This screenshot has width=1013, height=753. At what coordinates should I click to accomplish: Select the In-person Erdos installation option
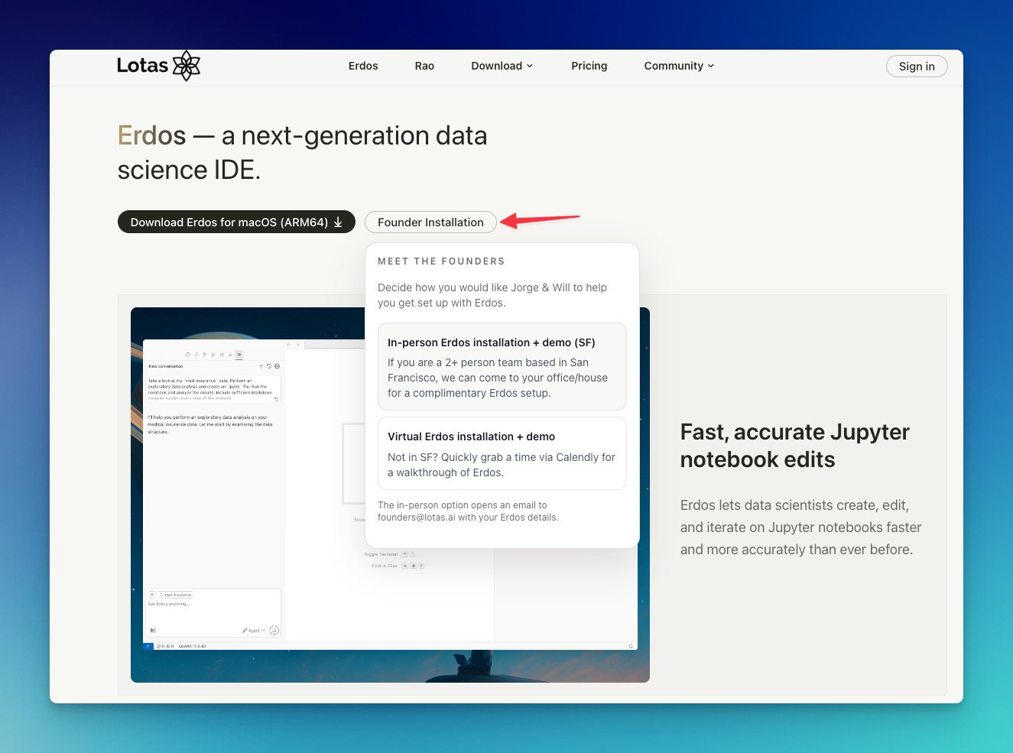[x=502, y=367]
